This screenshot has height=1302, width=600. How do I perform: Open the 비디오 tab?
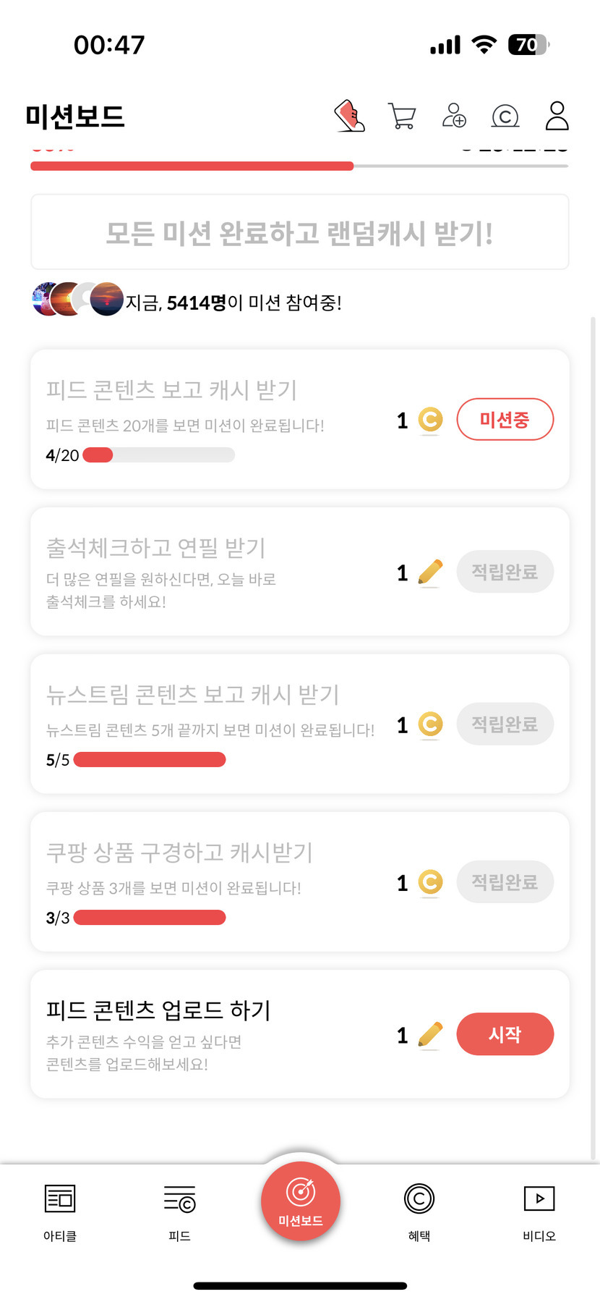tap(539, 1210)
